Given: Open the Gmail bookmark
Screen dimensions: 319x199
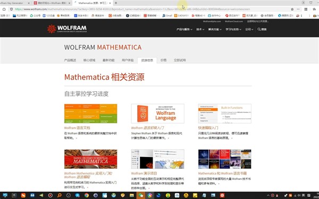Looking at the screenshot, I should [x=167, y=15].
